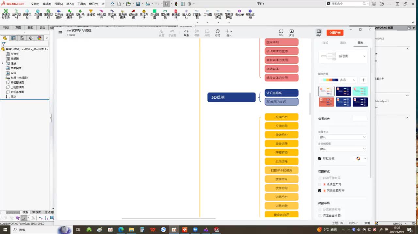Toggle the 灵活自由主题 checkbox

[320, 216]
